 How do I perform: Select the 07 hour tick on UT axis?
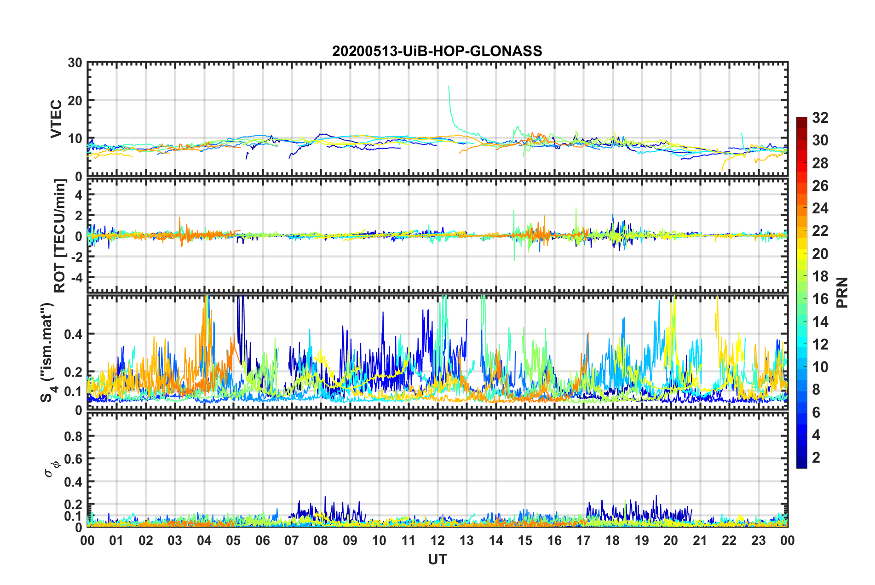292,540
